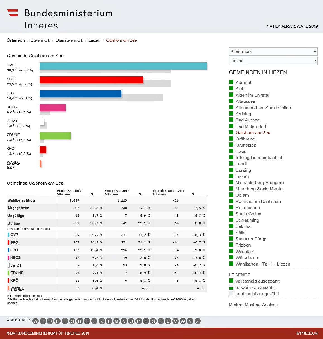Open the Bad Mitterndorf municipality link
The width and height of the screenshot is (323, 339).
click(x=251, y=126)
